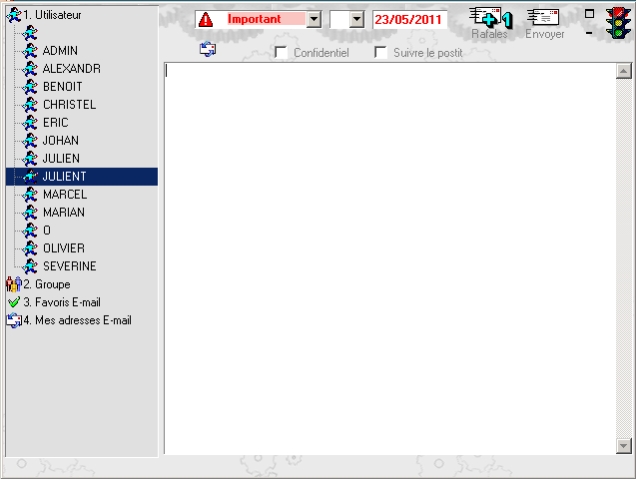Viewport: 636px width, 479px height.
Task: Click the red warning triangle icon
Action: pos(205,19)
